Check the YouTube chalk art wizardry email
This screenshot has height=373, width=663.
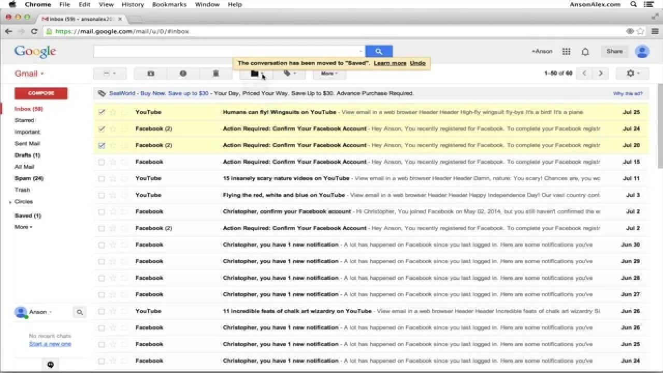pos(102,311)
